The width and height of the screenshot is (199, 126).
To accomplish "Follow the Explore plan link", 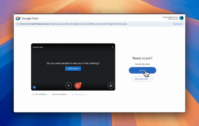I will coord(178,24).
